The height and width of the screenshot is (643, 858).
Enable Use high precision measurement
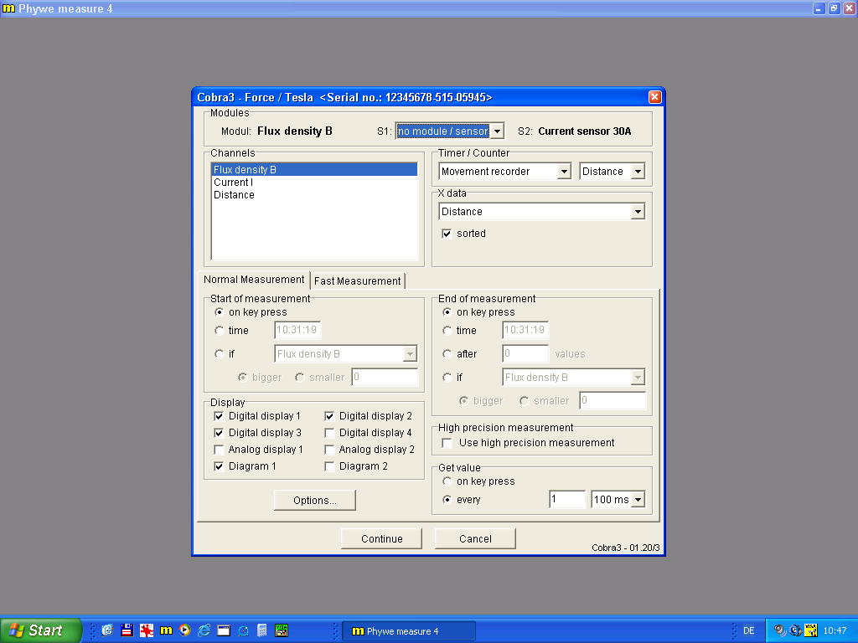click(x=447, y=443)
